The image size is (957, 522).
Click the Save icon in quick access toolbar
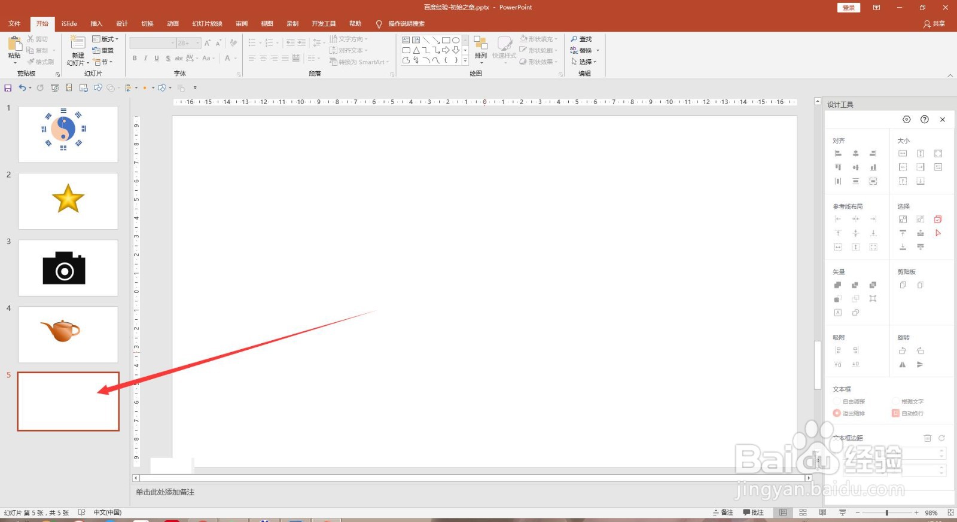point(8,88)
